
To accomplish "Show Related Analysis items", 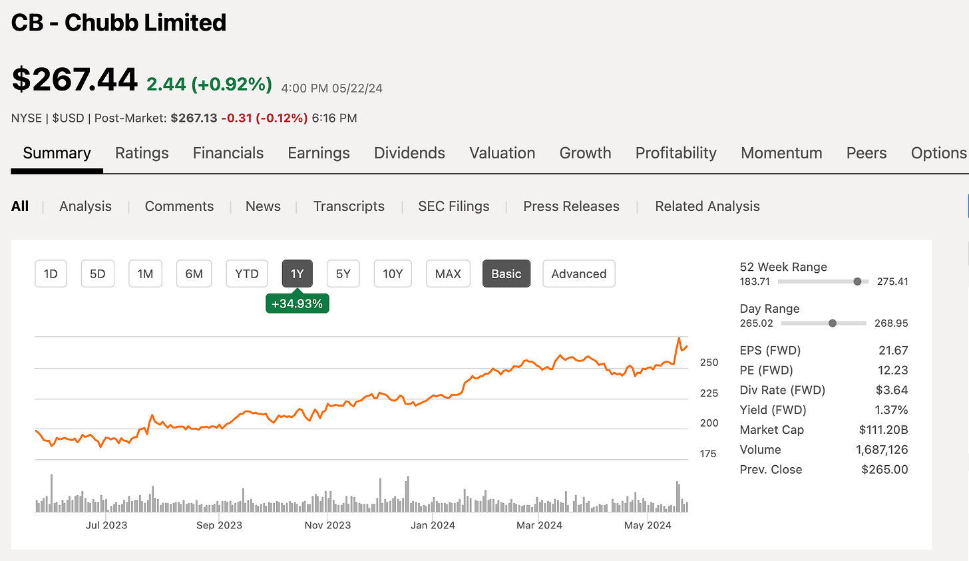I will coord(707,206).
